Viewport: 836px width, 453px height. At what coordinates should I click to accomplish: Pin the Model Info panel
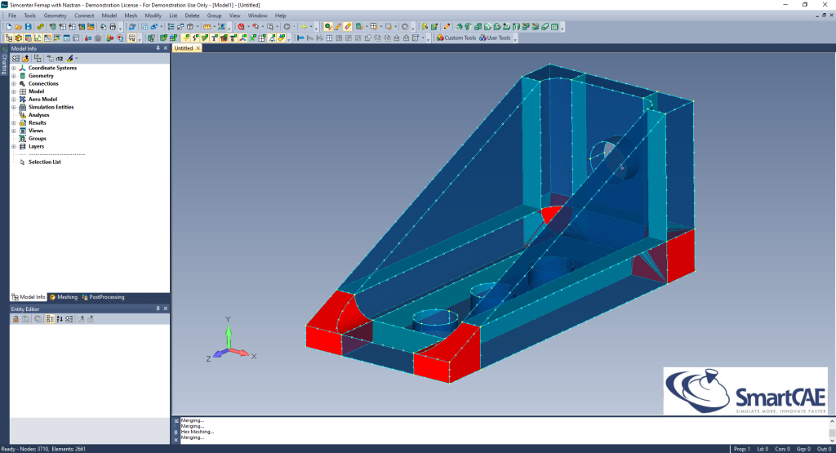pyautogui.click(x=158, y=48)
